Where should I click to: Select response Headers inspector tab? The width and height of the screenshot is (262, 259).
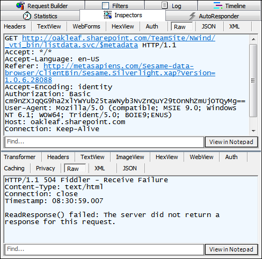point(58,157)
